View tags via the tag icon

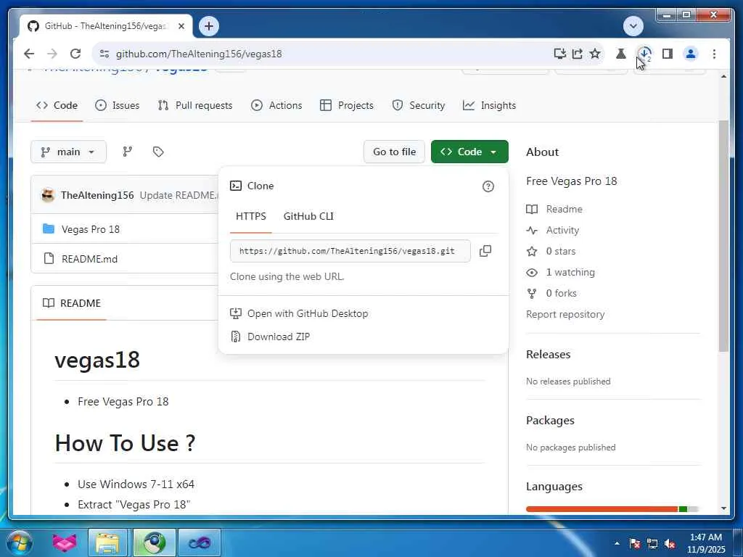pyautogui.click(x=158, y=152)
